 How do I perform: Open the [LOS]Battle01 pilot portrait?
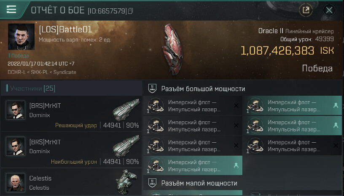click(21, 37)
